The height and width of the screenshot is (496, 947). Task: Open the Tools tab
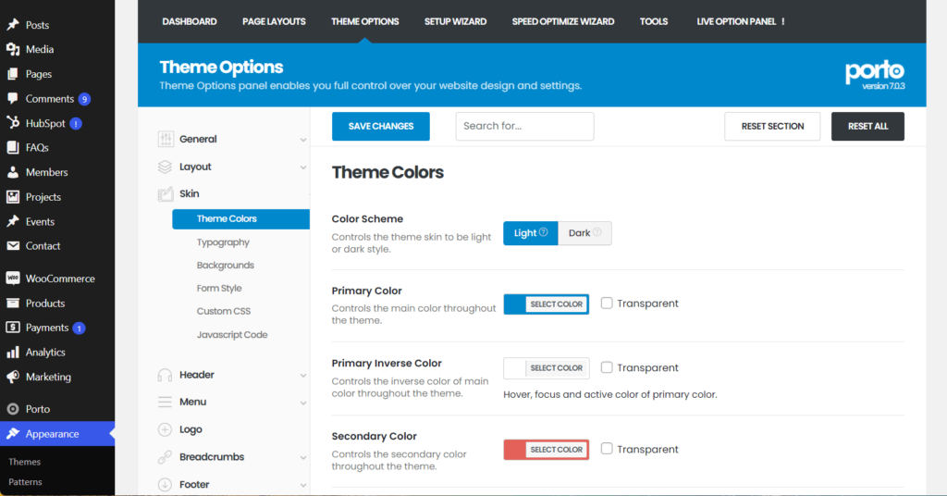654,22
